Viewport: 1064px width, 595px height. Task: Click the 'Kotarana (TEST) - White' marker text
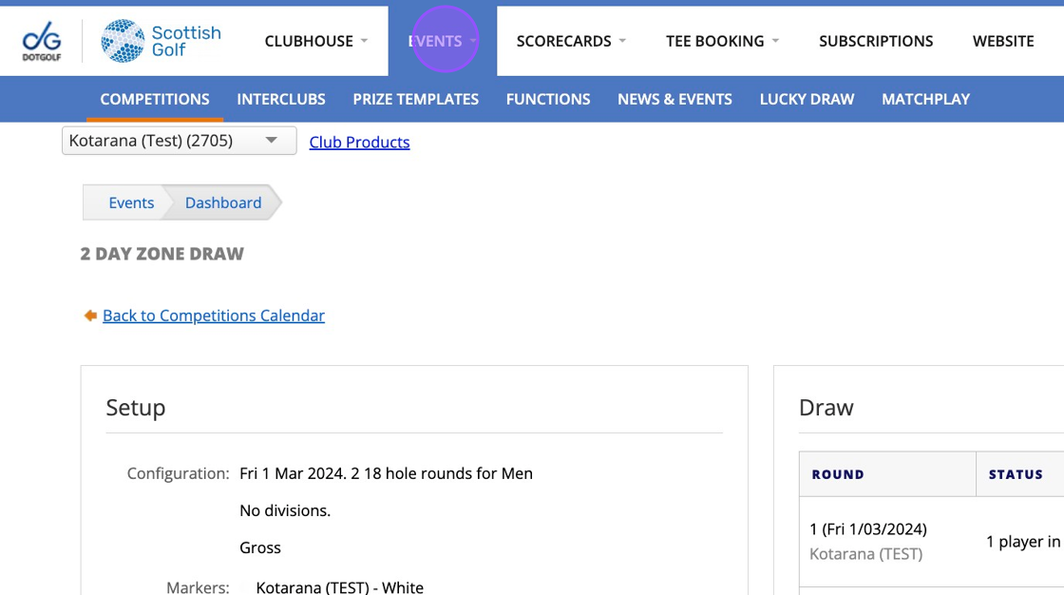click(x=339, y=586)
